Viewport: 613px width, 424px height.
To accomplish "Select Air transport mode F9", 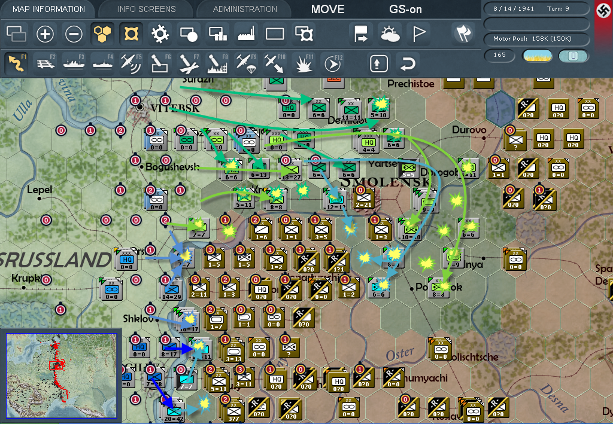I will [x=246, y=63].
